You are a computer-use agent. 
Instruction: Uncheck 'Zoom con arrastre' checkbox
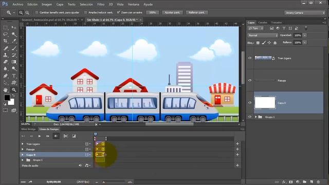(x=119, y=12)
